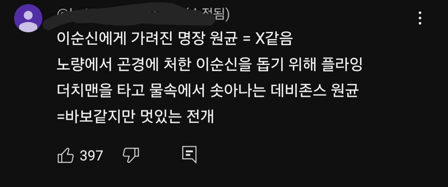Screen dimensions: 448x187
Task: Click the 397 like count
Action: pos(91,156)
